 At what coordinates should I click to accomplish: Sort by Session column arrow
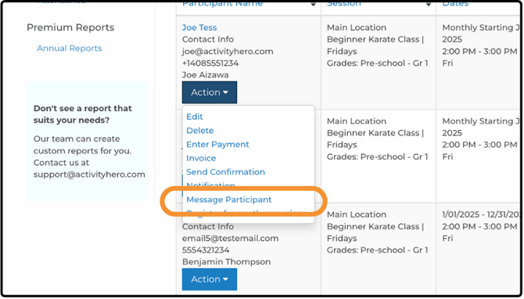(428, 5)
